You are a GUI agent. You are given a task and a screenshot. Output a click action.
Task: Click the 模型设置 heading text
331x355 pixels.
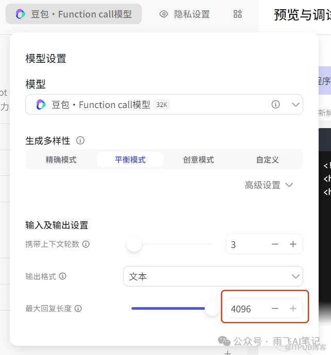45,59
